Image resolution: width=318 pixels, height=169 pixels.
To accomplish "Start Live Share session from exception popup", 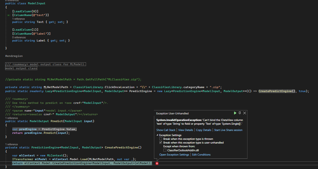I will [x=229, y=130].
